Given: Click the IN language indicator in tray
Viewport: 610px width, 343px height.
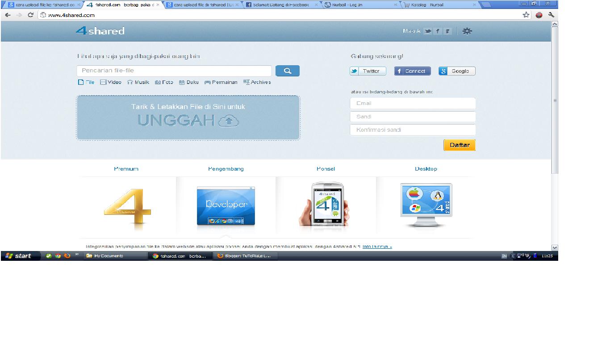Looking at the screenshot, I should 504,256.
